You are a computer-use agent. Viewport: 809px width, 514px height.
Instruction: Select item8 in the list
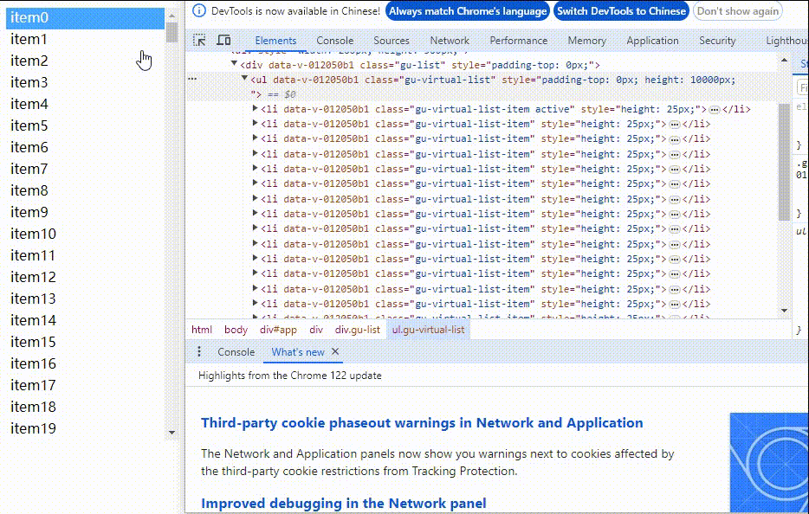(85, 190)
